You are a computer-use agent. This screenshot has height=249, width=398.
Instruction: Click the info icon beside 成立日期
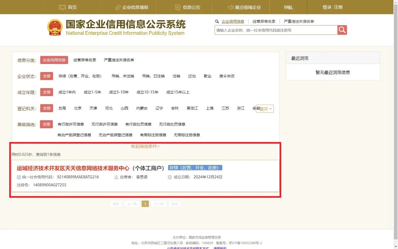pyautogui.click(x=170, y=177)
